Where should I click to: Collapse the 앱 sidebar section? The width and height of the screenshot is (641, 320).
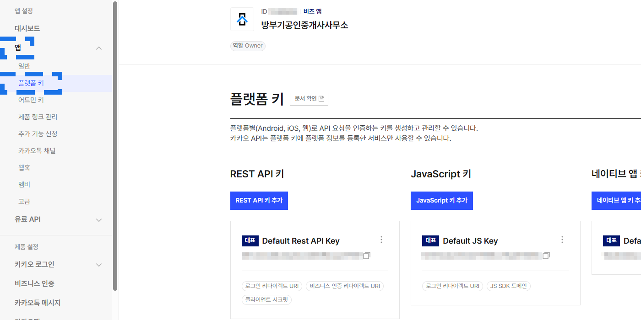[x=98, y=48]
